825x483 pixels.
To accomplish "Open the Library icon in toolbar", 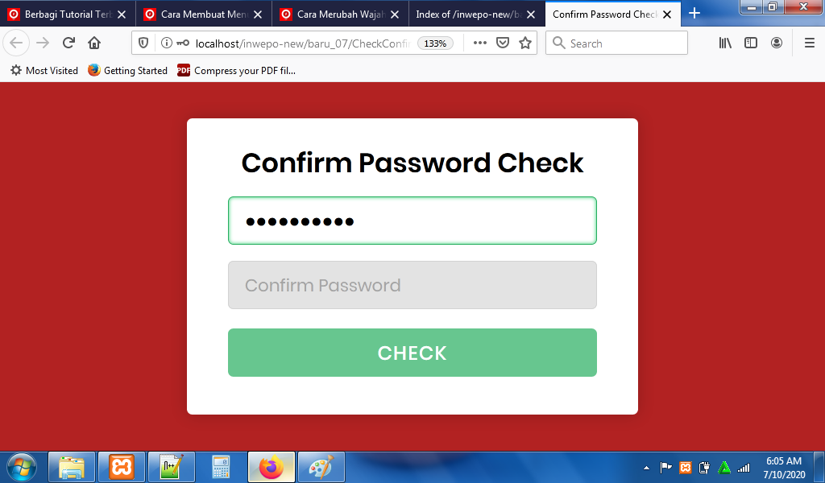I will point(725,43).
